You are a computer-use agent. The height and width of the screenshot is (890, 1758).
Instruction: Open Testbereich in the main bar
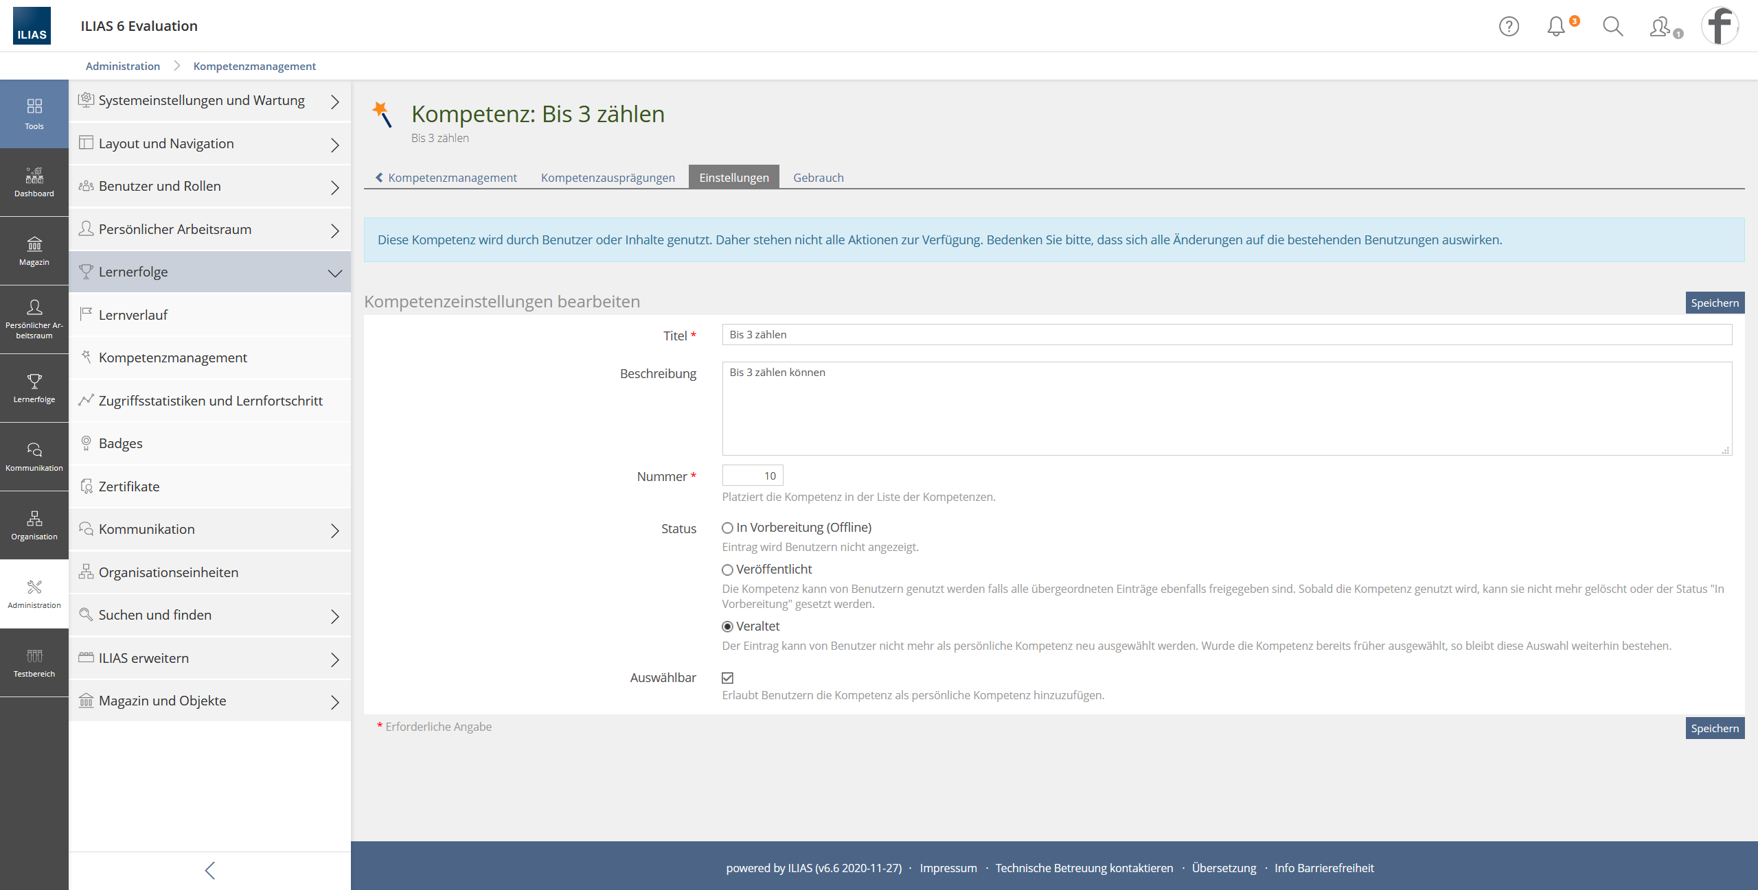(34, 663)
